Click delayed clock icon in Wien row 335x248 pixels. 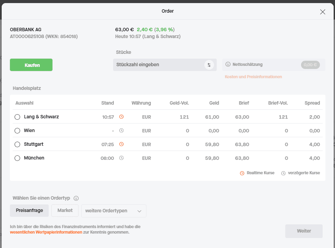121,130
